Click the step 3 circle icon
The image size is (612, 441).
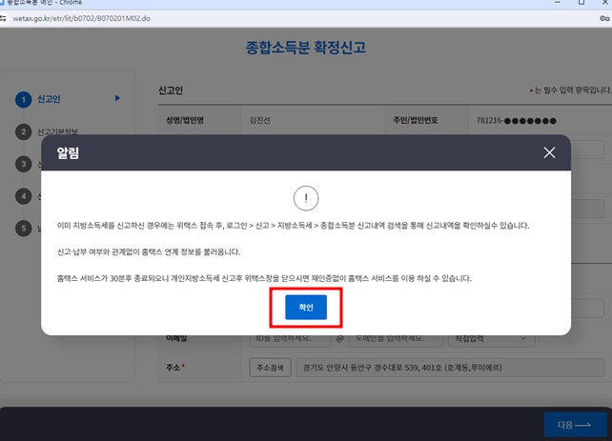click(24, 164)
